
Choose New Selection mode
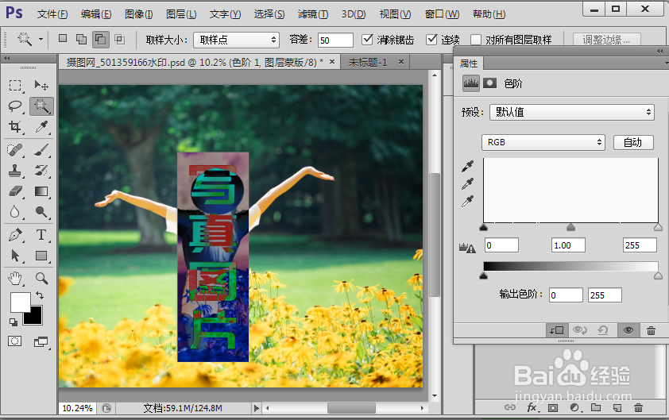(63, 39)
